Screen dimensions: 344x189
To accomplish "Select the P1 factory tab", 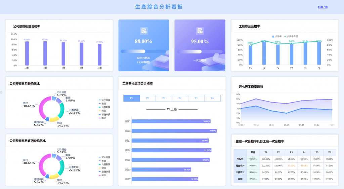I will tap(131, 98).
